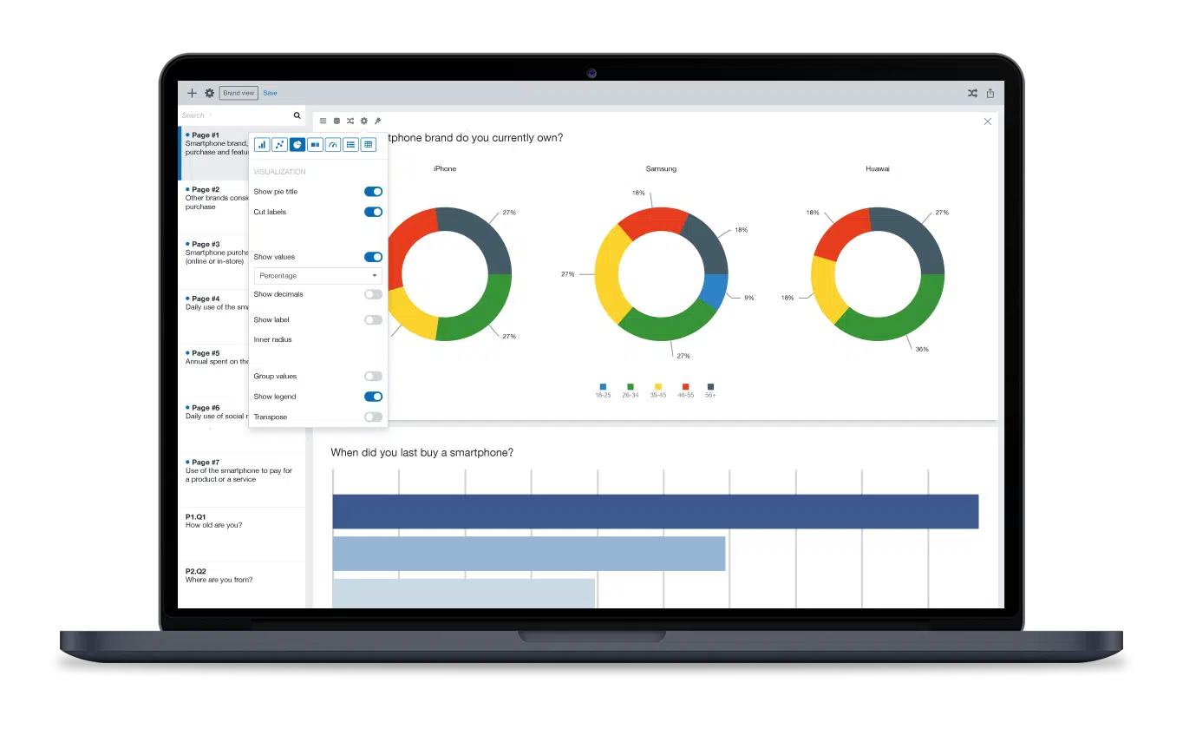Click the plus icon to add new item
The width and height of the screenshot is (1196, 729).
pos(193,93)
